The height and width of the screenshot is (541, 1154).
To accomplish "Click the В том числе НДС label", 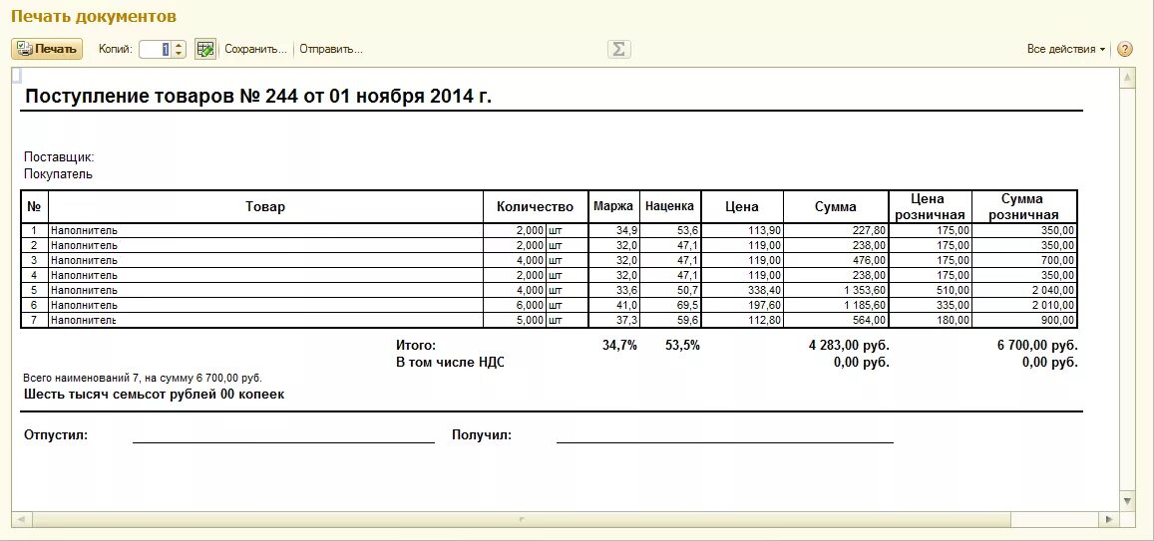I will click(451, 363).
